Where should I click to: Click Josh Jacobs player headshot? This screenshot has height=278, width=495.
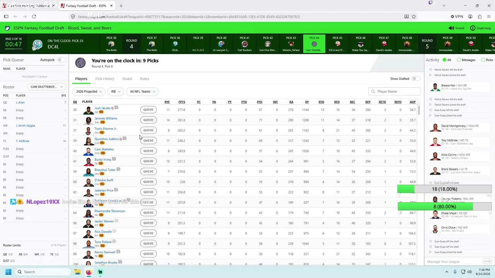click(x=88, y=110)
